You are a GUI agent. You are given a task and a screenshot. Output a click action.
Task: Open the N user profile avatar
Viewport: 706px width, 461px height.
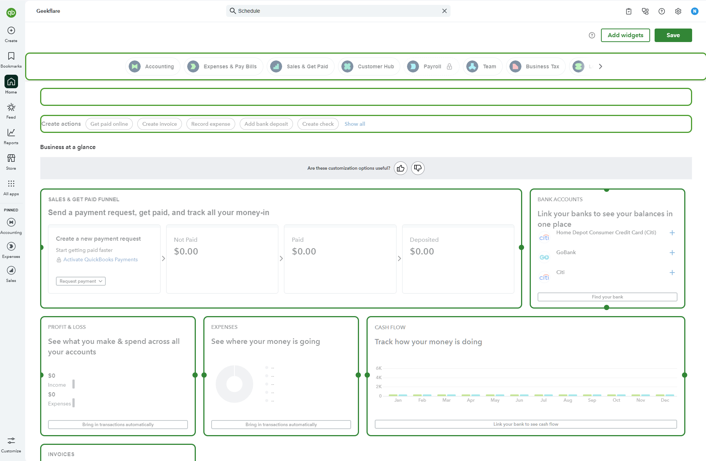pyautogui.click(x=695, y=11)
